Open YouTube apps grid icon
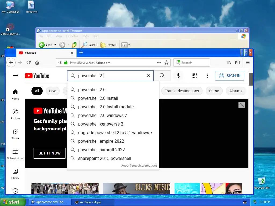 point(195,76)
